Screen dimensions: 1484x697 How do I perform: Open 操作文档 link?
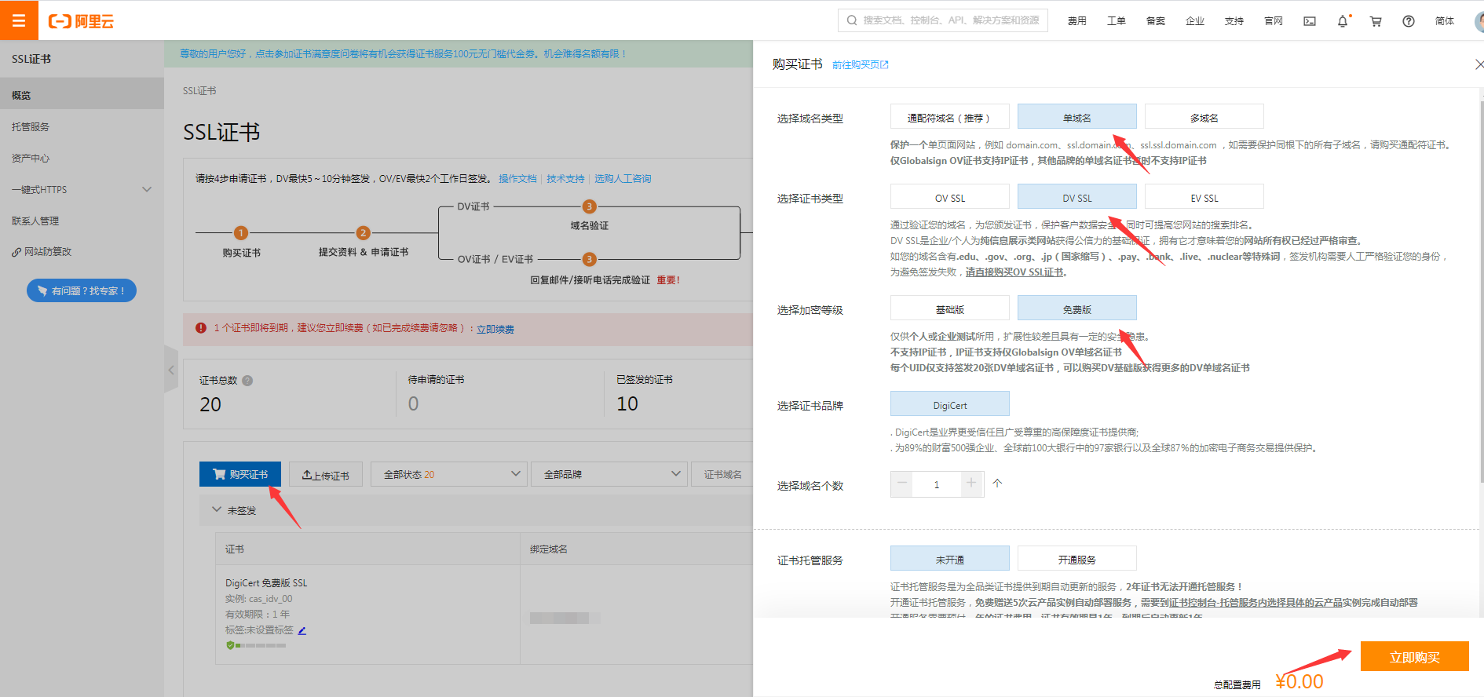pyautogui.click(x=517, y=179)
